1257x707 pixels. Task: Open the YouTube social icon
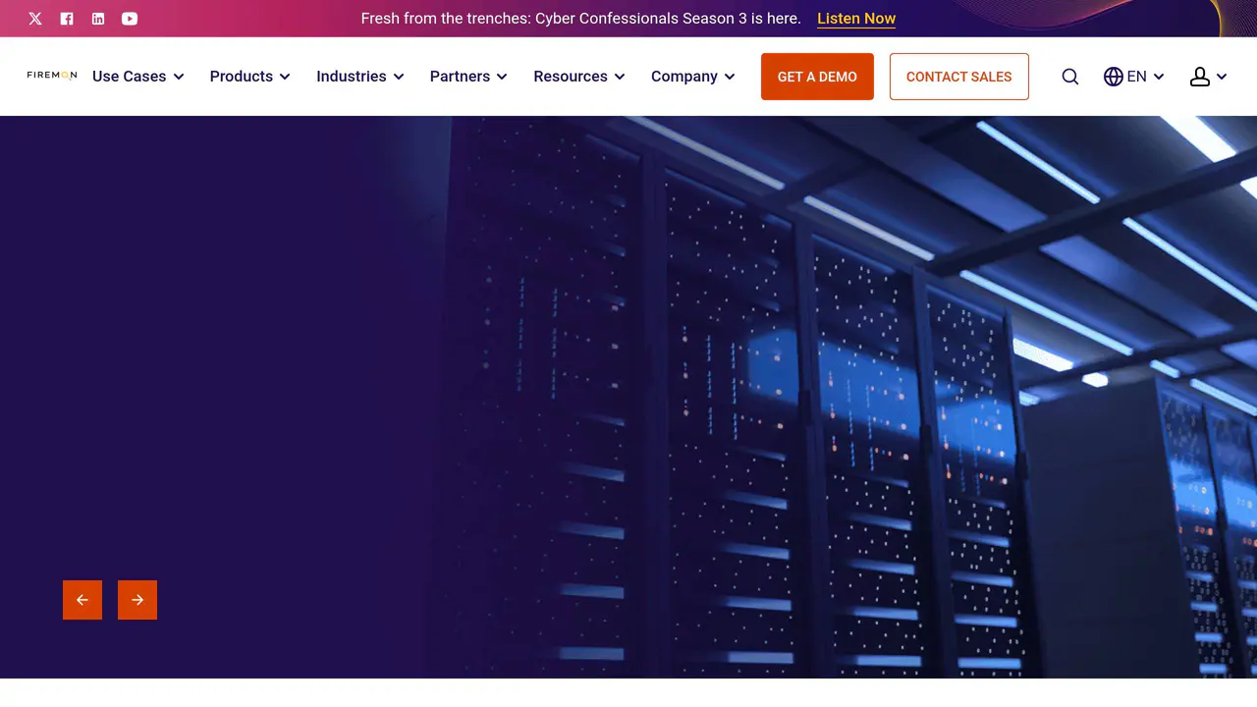130,19
